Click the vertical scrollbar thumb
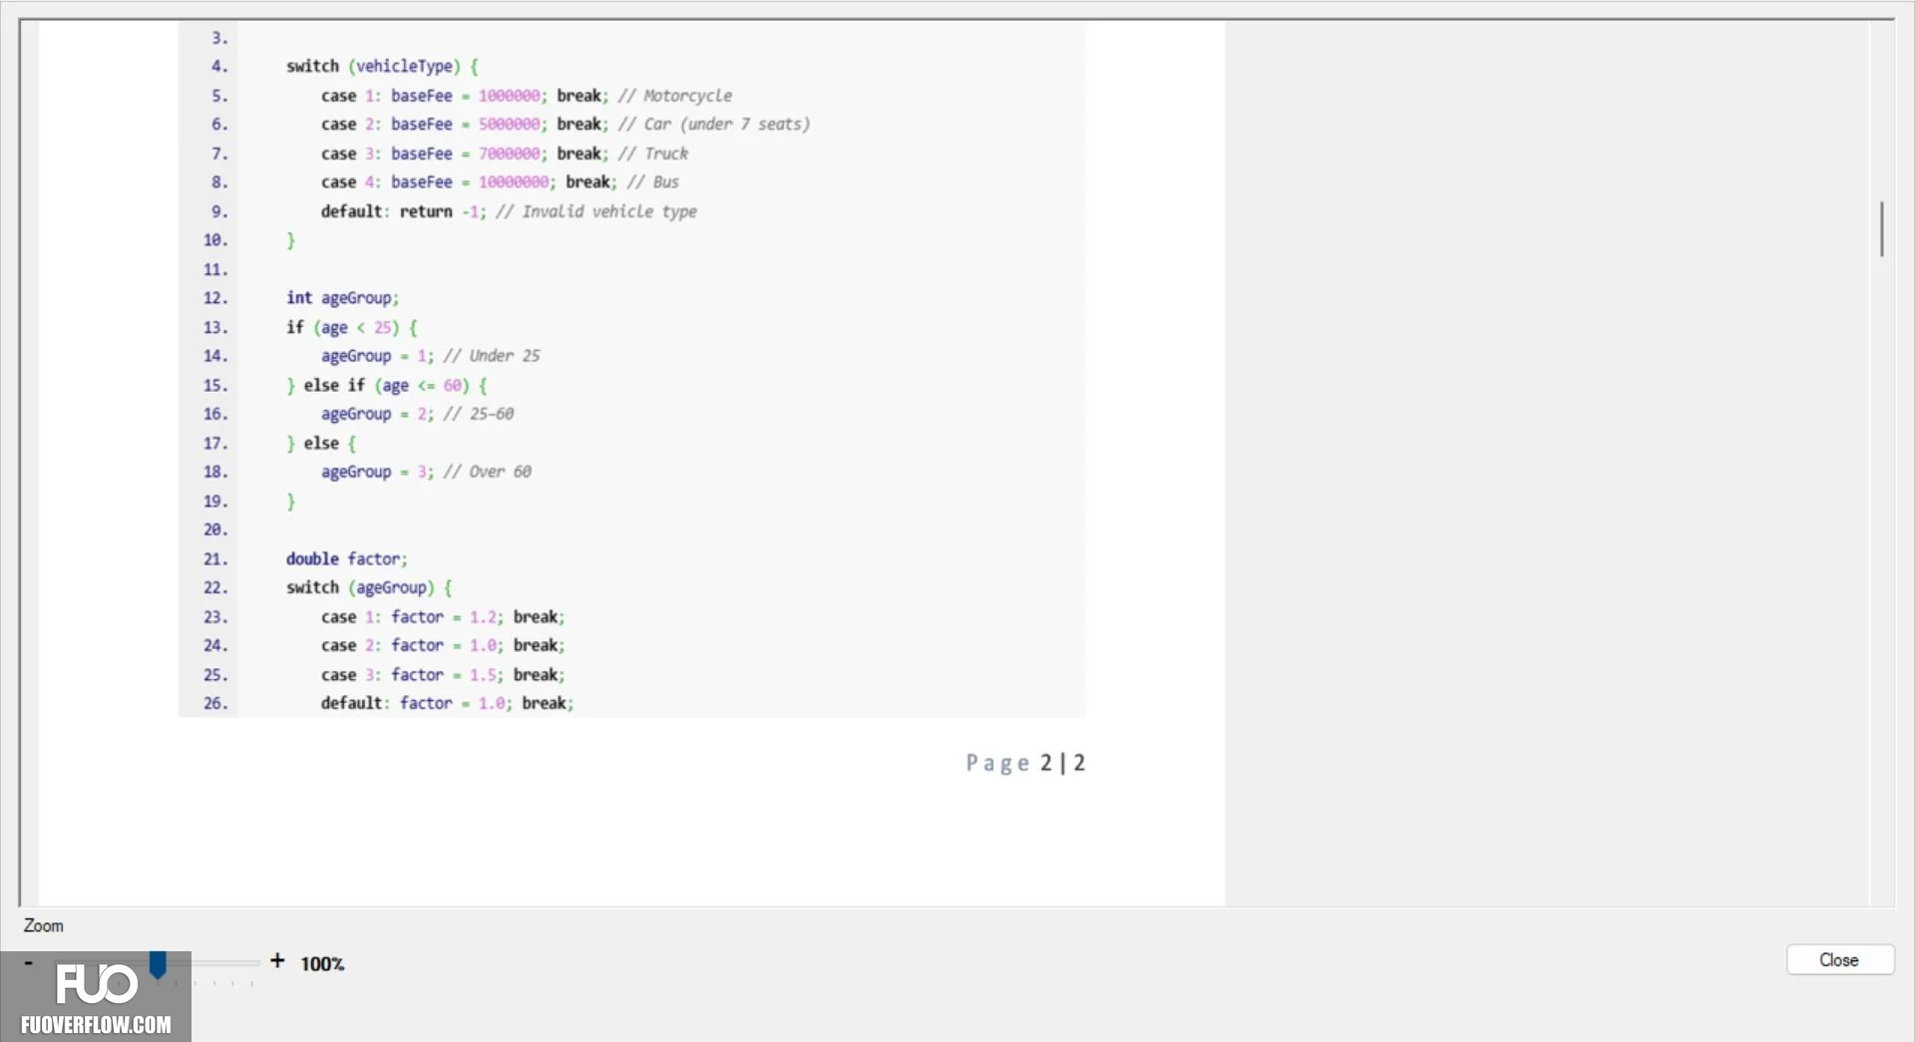This screenshot has width=1915, height=1042. pyautogui.click(x=1881, y=228)
